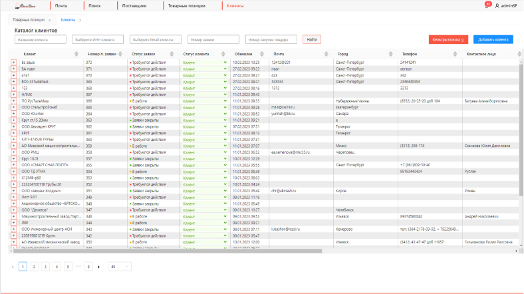Image resolution: width=524 pixels, height=294 pixels.
Task: Select phone cell 89374580044
Action: pyautogui.click(x=411, y=216)
